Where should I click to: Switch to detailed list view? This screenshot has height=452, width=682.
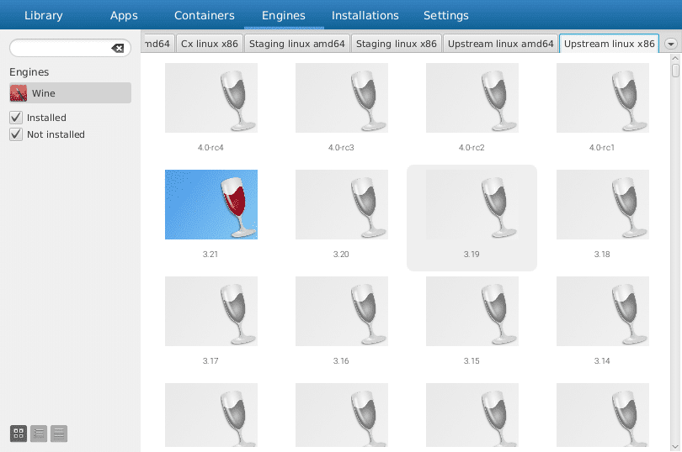tap(59, 434)
